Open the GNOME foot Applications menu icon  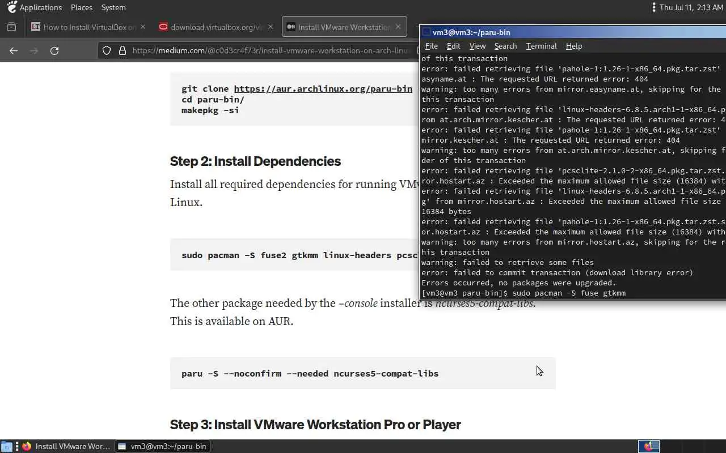(12, 7)
